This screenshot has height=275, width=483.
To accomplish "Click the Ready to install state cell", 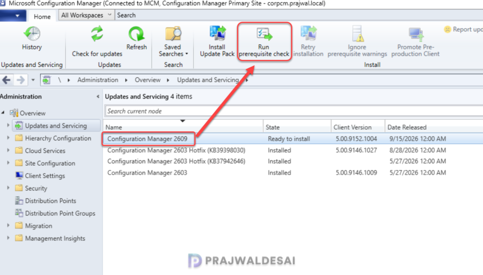I will [x=289, y=139].
